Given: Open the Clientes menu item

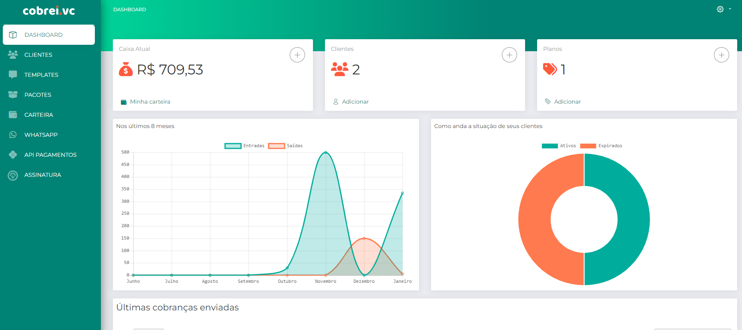Looking at the screenshot, I should 38,55.
